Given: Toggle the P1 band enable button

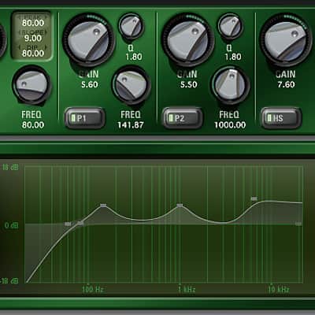Looking at the screenshot, I should click(85, 118).
